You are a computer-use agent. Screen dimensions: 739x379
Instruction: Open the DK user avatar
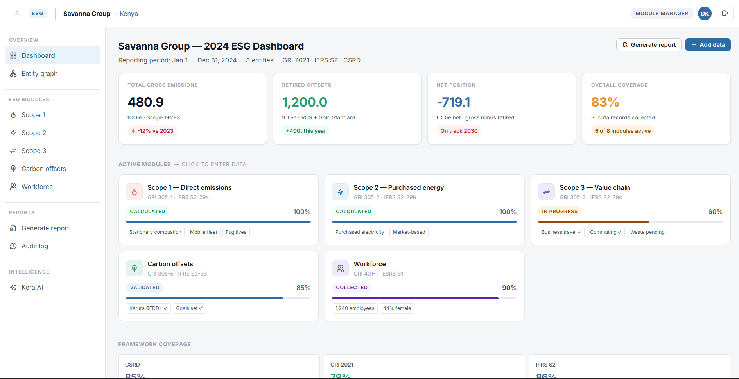[705, 13]
